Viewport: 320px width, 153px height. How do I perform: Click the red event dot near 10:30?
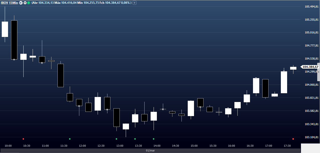[23, 139]
